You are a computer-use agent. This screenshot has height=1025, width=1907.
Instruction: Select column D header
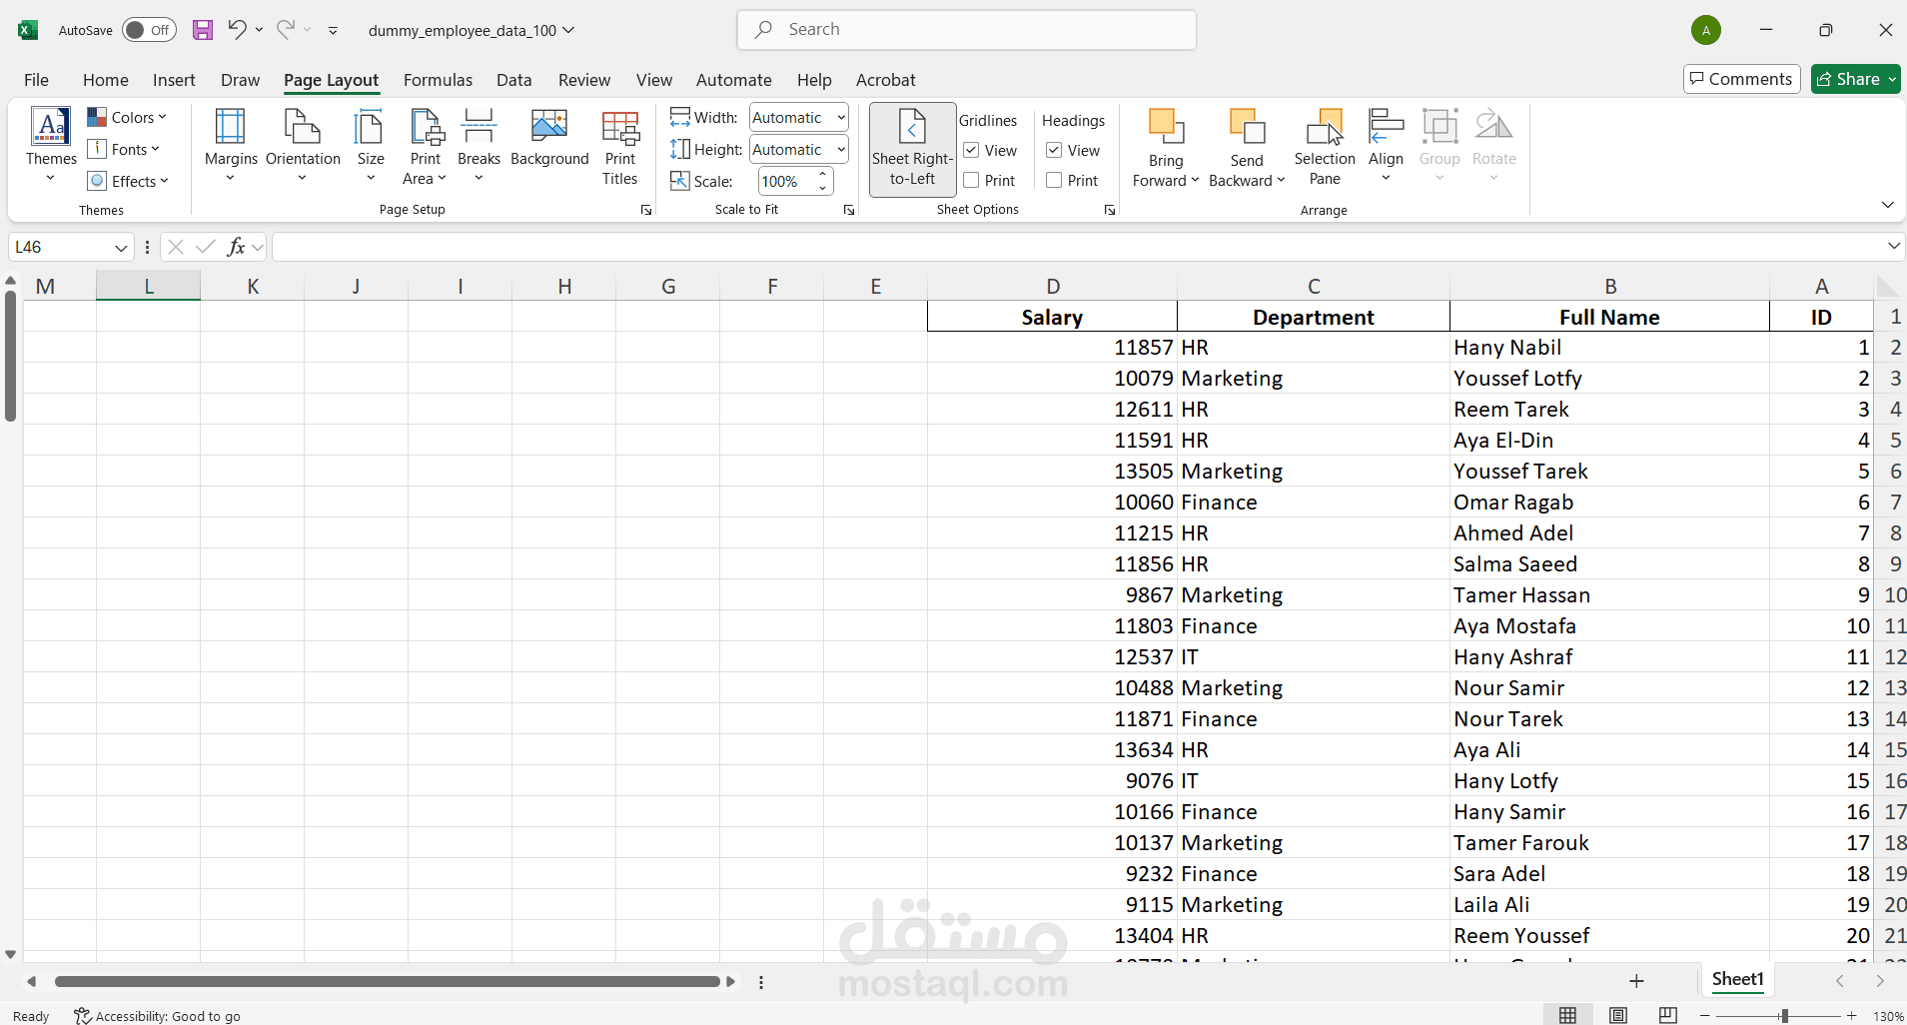pyautogui.click(x=1053, y=287)
